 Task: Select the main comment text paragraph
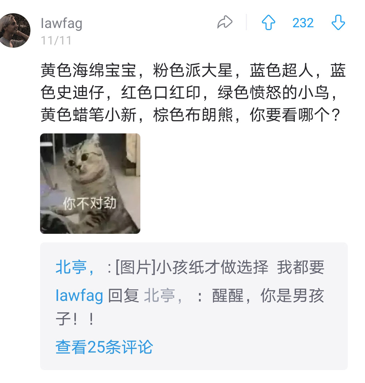tap(193, 93)
